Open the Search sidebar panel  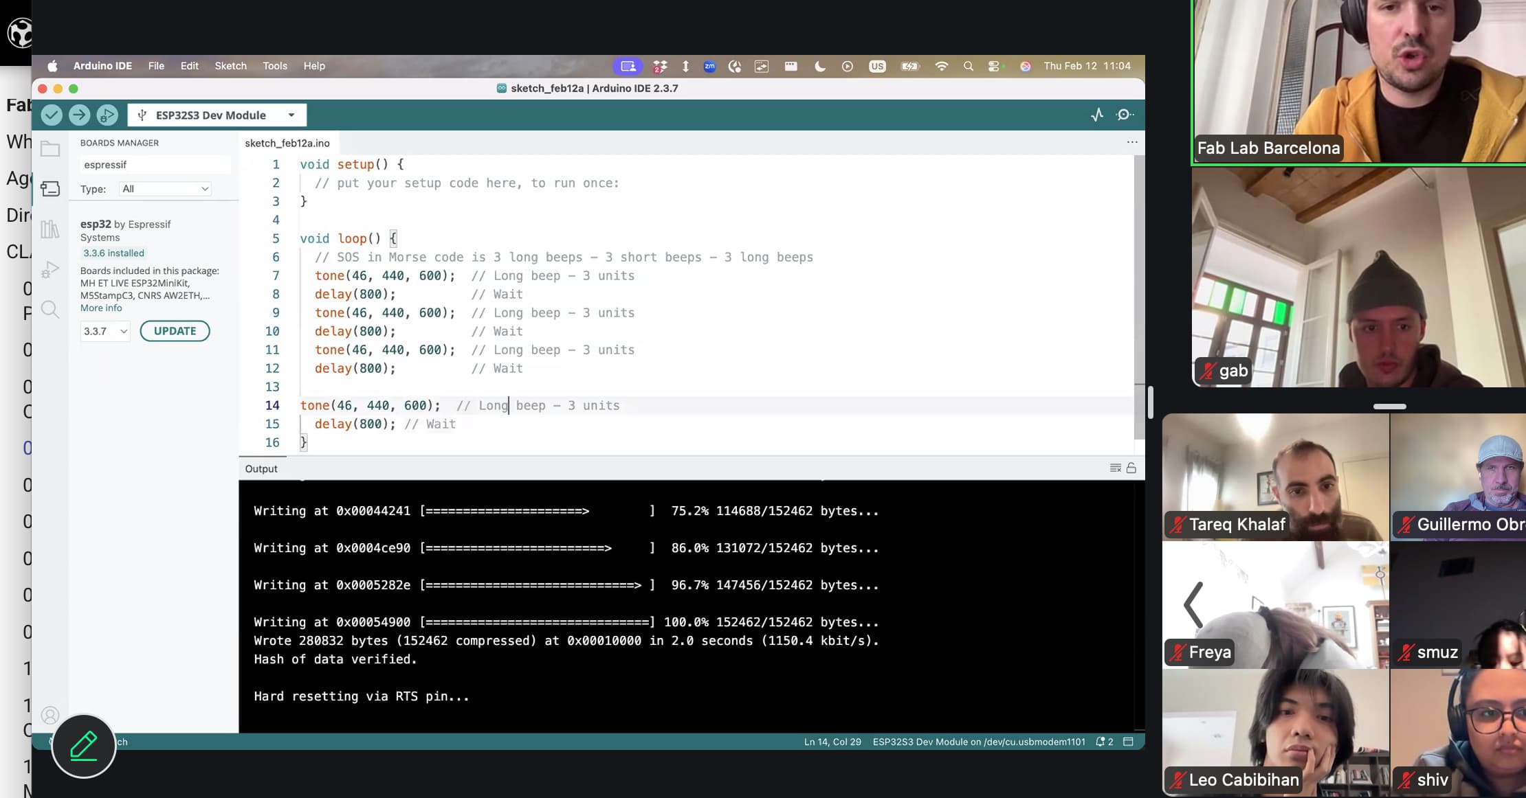point(50,309)
